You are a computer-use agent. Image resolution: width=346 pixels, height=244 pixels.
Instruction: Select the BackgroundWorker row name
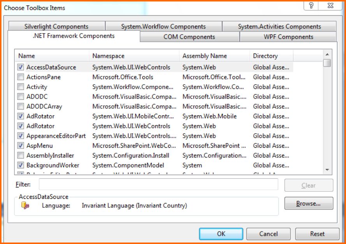(53, 165)
